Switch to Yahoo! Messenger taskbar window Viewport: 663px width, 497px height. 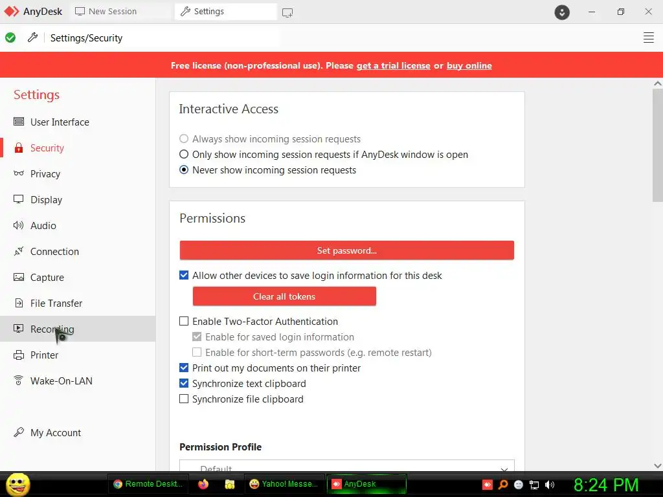point(284,484)
